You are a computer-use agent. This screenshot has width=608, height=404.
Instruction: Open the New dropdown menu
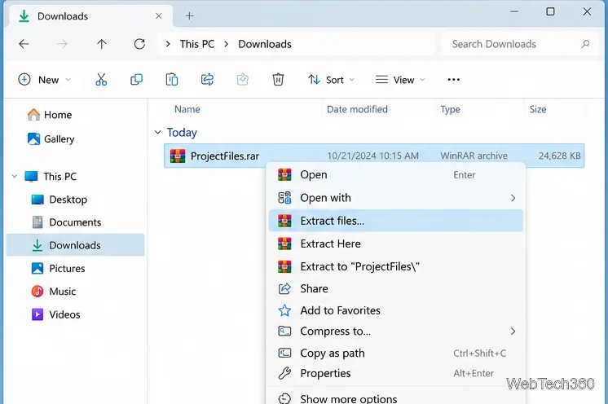(x=45, y=80)
